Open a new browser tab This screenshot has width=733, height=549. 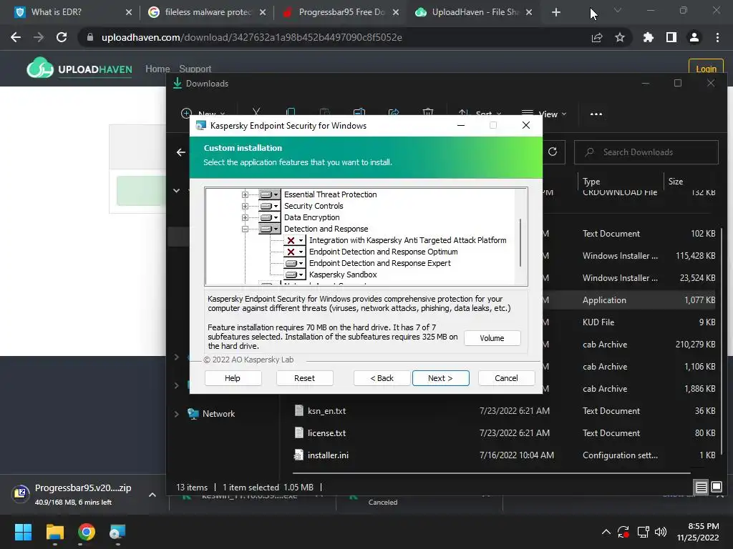555,12
